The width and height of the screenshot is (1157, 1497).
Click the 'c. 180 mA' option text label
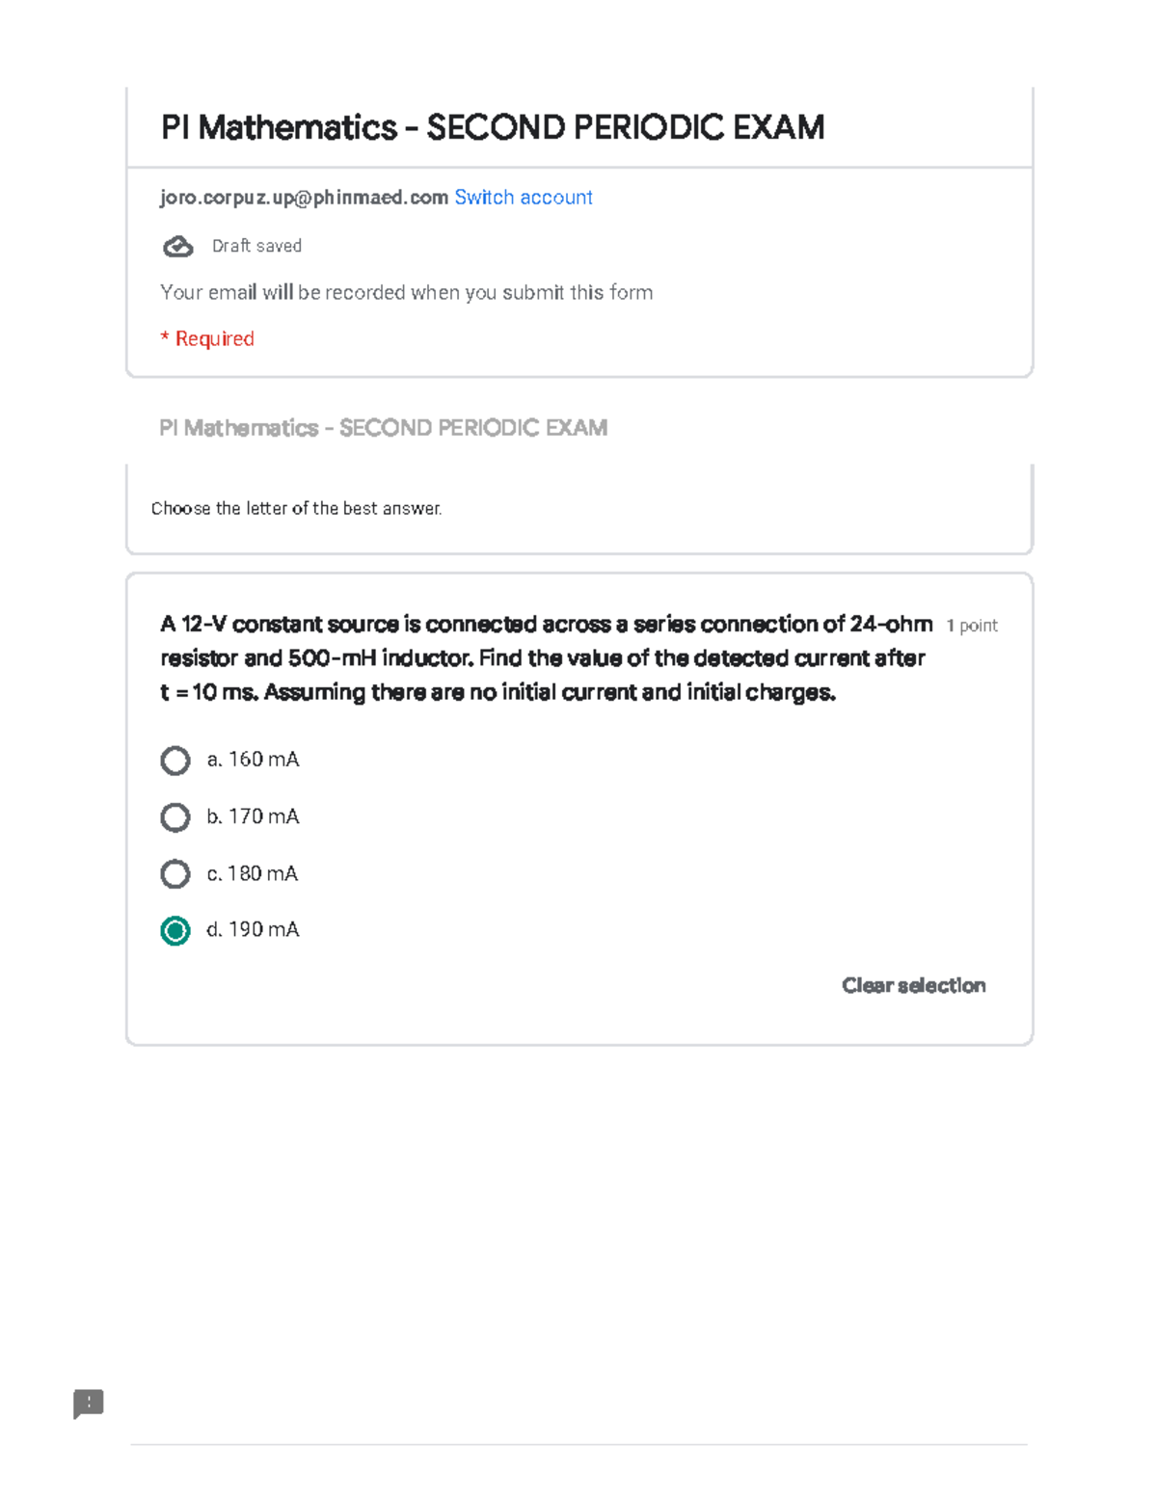[253, 873]
